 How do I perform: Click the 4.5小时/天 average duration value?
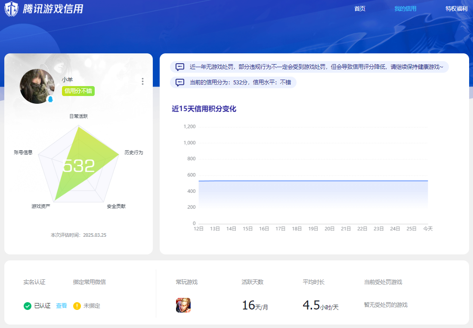(321, 305)
